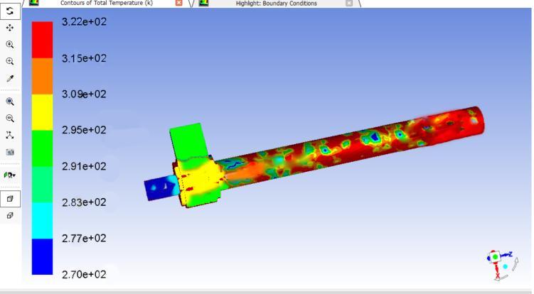Click the red band of the color legend
Screen dimensions: 534x294
[x=42, y=40]
